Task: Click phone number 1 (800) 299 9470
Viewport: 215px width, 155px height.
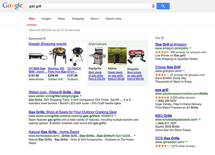Action: pos(166,101)
